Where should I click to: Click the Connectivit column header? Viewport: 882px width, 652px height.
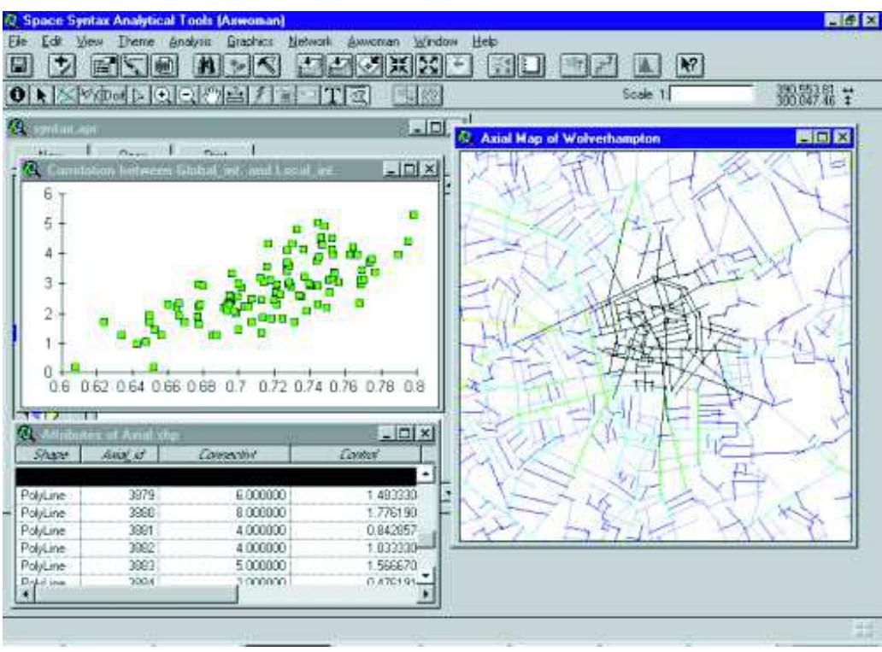click(225, 454)
